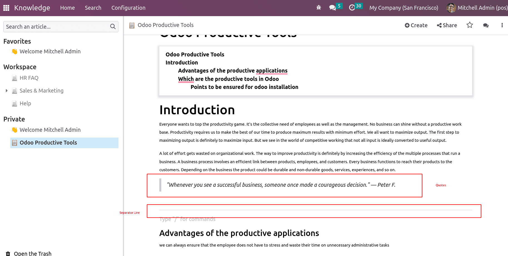The image size is (508, 256).
Task: Click the article icon next to the header title
Action: coord(132,25)
